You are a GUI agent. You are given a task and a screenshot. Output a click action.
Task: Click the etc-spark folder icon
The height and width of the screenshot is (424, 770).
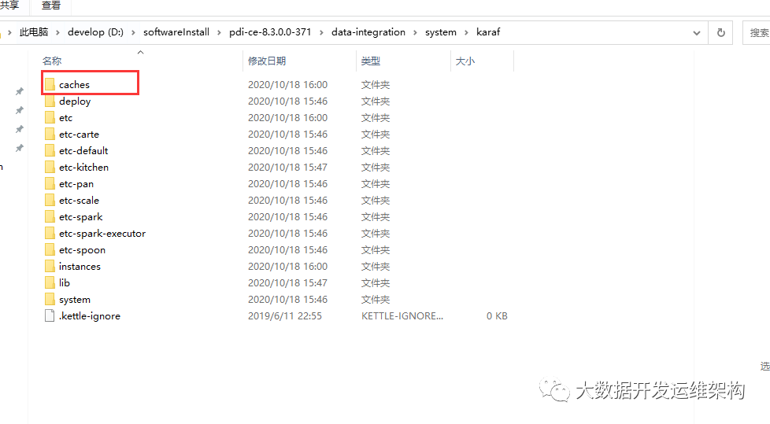point(50,217)
